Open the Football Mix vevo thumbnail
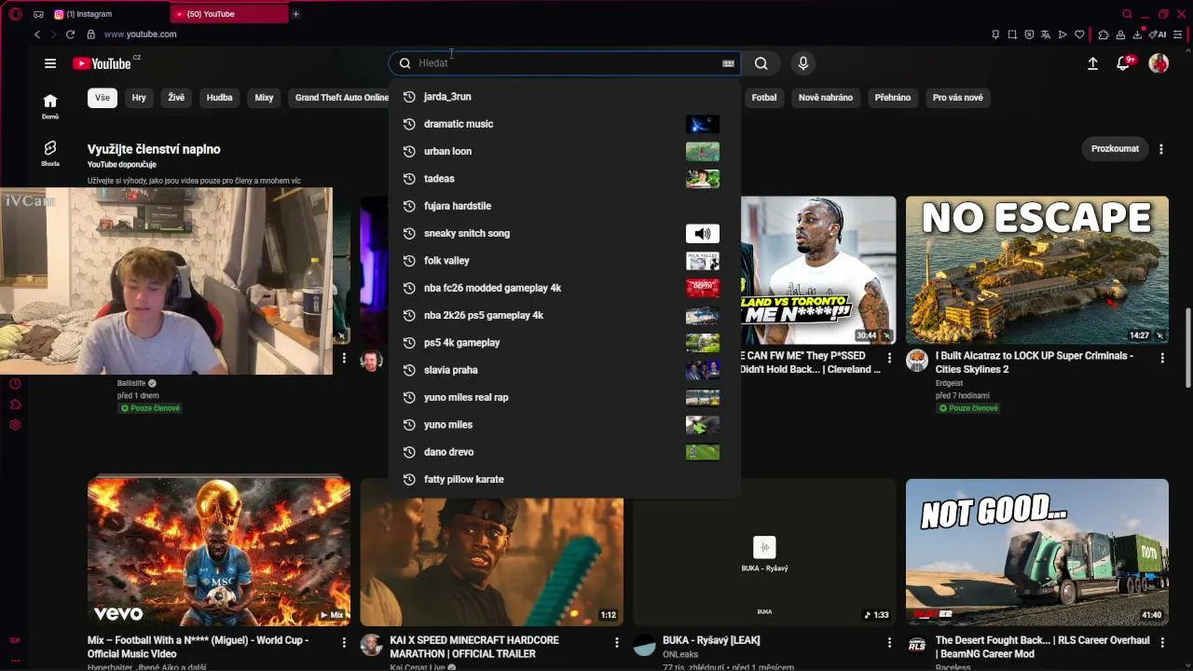Viewport: 1193px width, 671px height. tap(219, 553)
